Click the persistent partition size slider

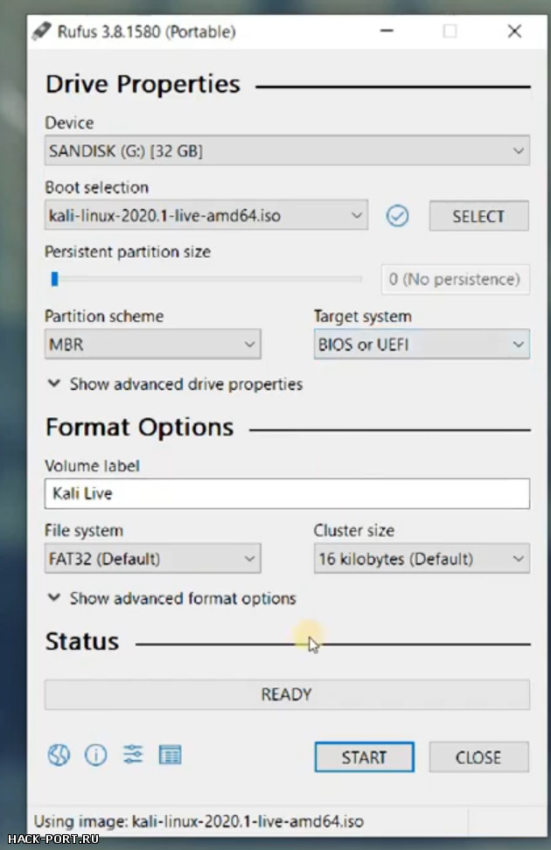point(205,279)
